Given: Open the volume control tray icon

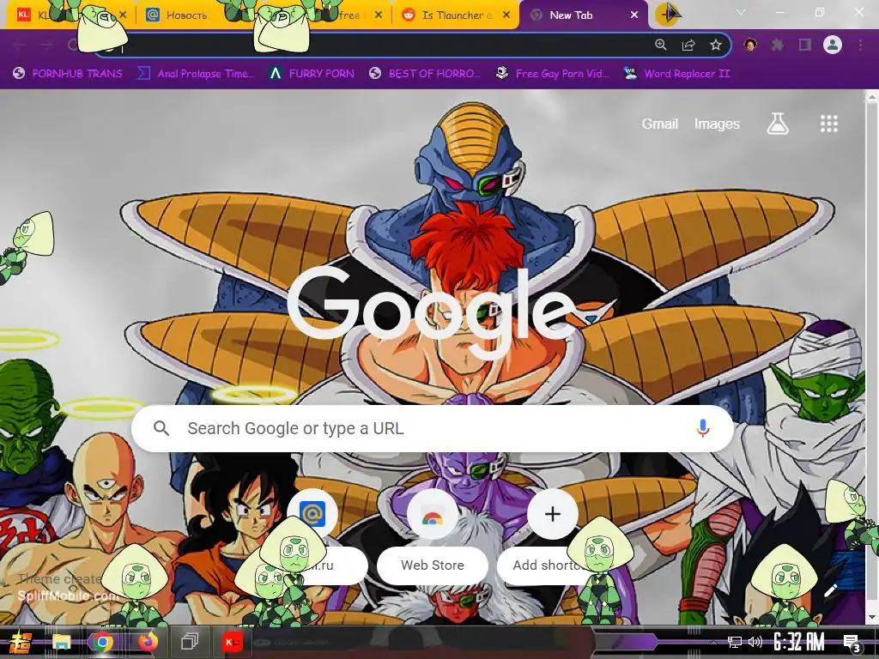Looking at the screenshot, I should [755, 642].
